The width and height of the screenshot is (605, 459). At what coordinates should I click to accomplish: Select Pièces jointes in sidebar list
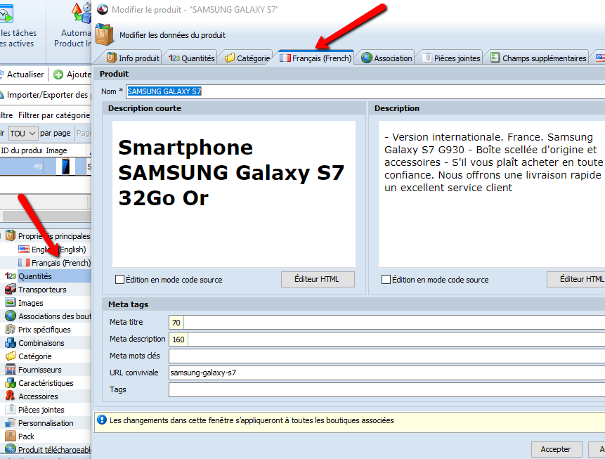[x=41, y=410]
